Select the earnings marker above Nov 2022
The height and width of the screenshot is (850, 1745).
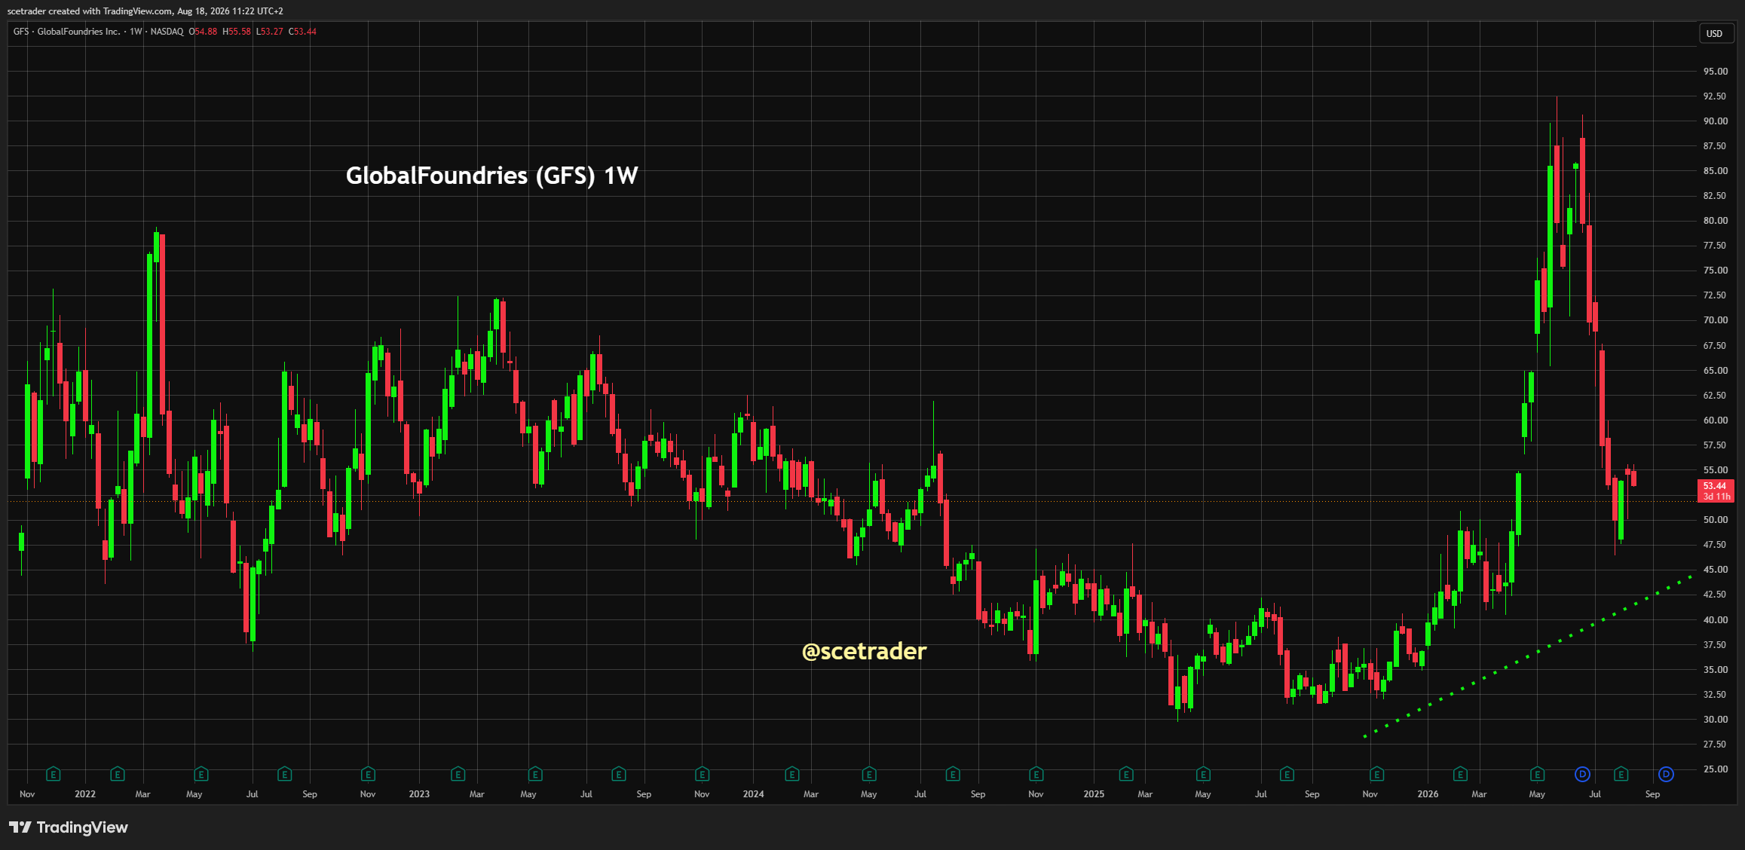(x=368, y=774)
